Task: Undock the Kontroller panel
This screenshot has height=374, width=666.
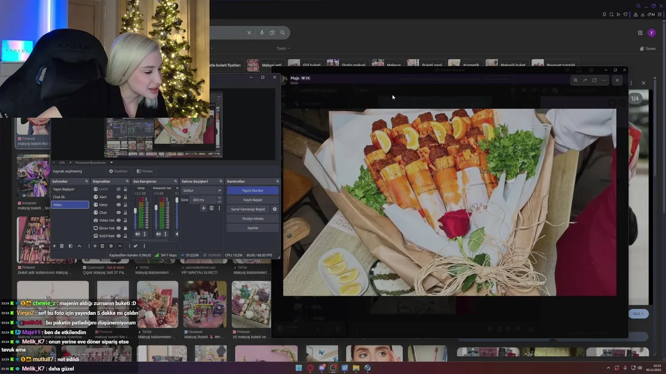Action: click(277, 181)
